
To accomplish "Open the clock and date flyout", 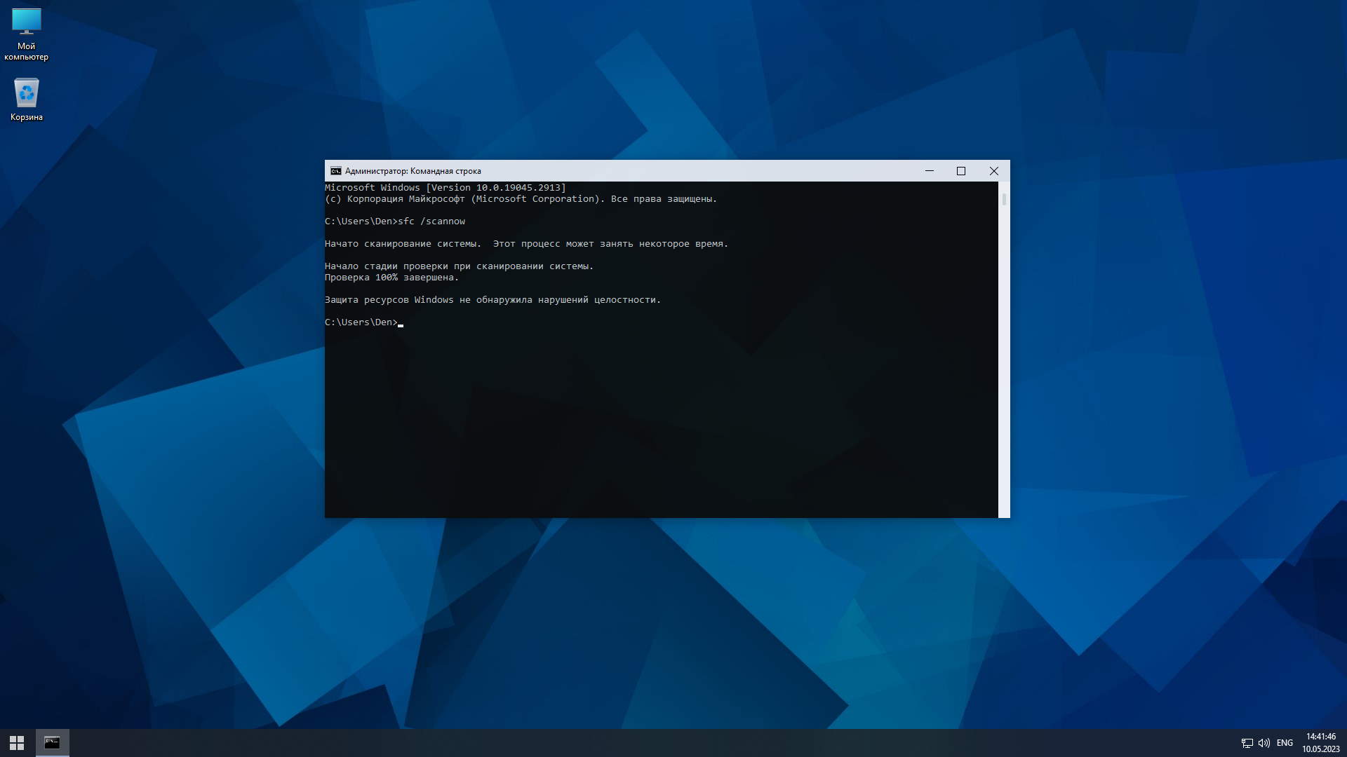I will click(1320, 743).
